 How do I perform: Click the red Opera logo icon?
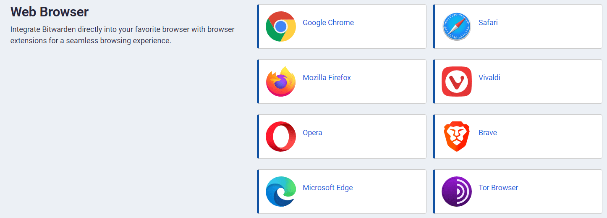[281, 137]
